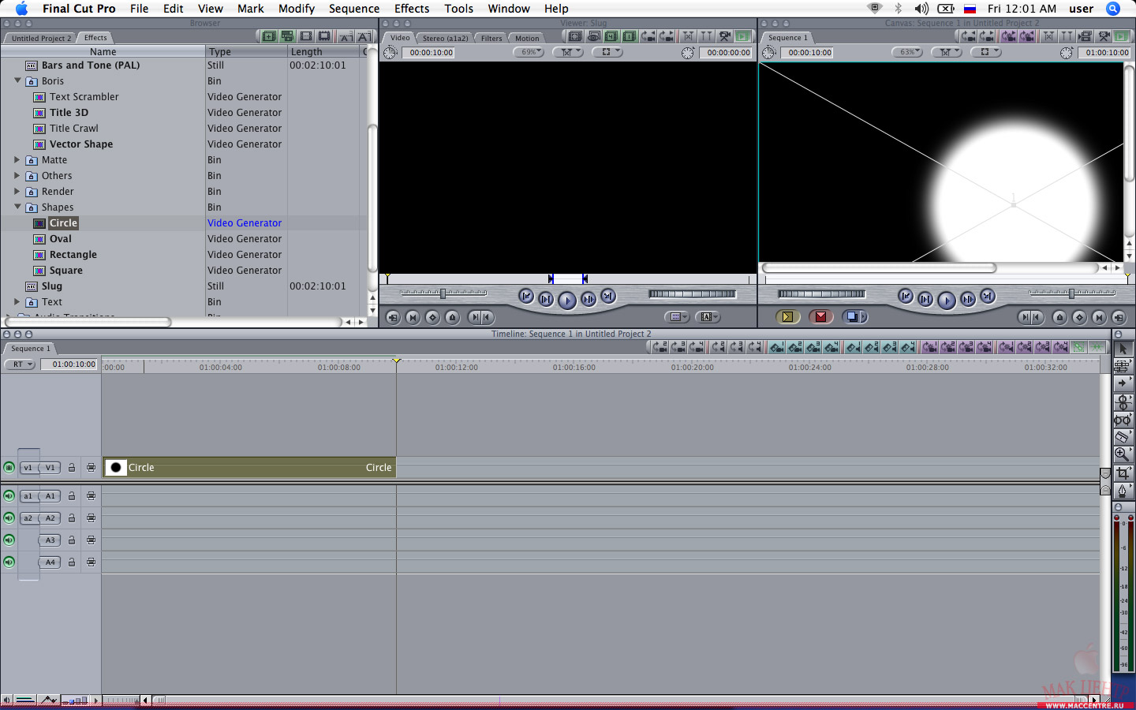Click the Circle generator icon in Browser

(39, 223)
